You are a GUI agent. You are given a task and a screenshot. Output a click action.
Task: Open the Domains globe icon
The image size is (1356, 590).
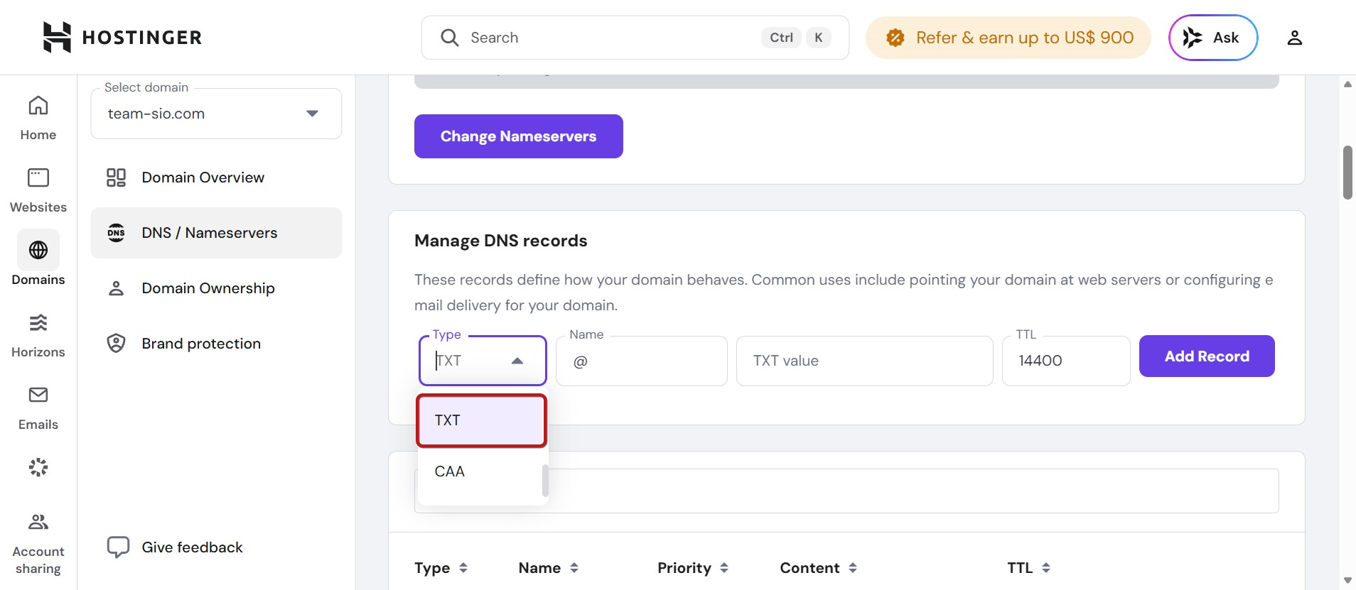click(38, 250)
